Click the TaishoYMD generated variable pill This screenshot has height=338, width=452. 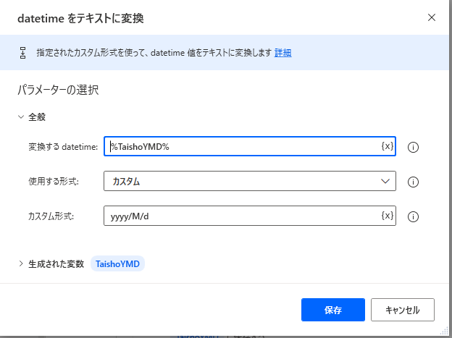(x=117, y=264)
